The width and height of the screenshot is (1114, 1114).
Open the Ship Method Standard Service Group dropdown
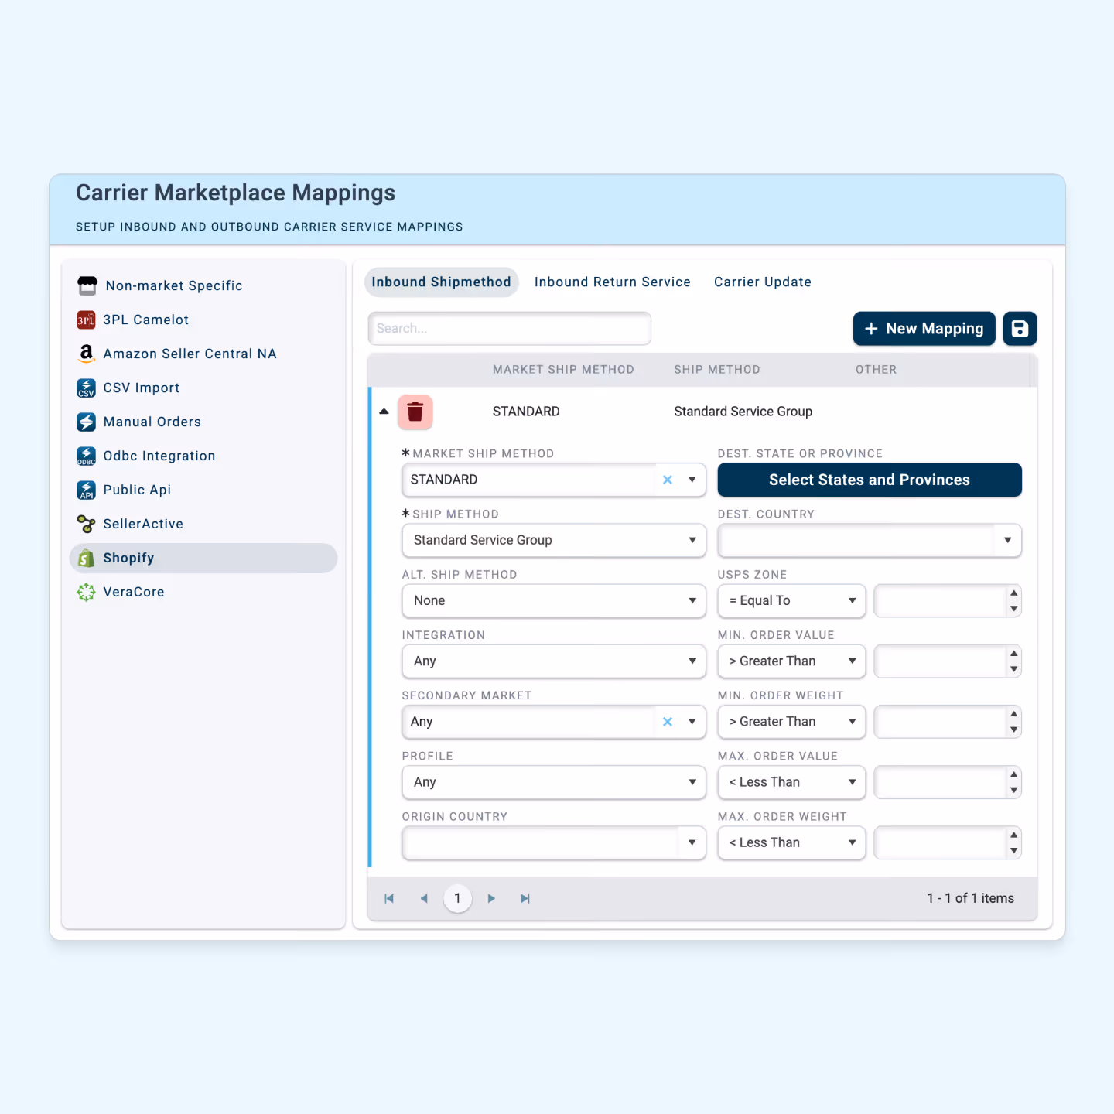[x=554, y=540]
